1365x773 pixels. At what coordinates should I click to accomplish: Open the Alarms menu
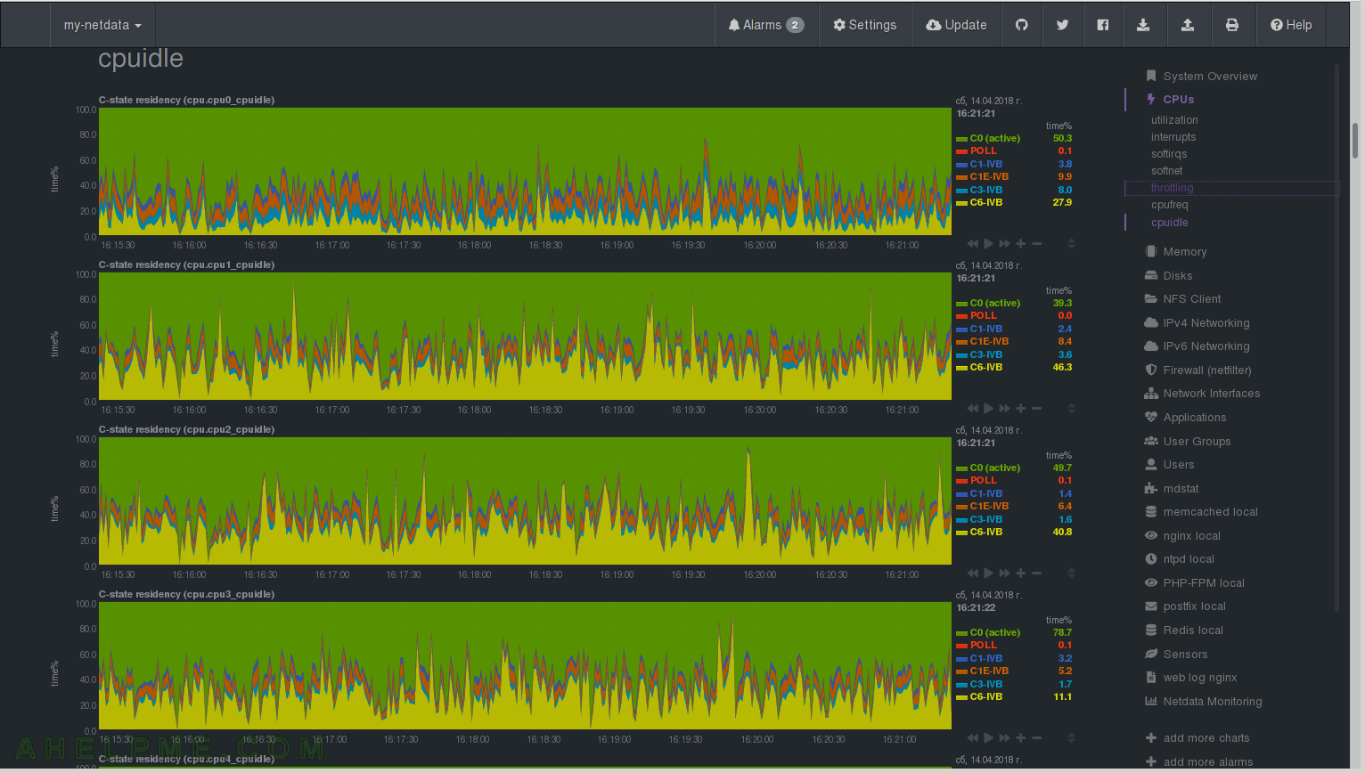[x=765, y=25]
